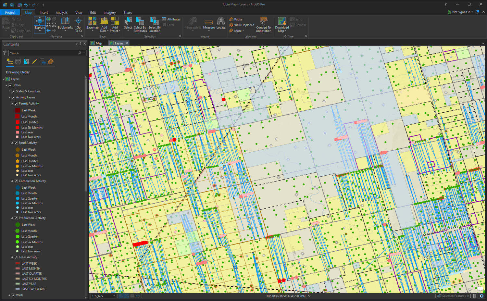Switch to the Imagery ribbon tab
This screenshot has height=301, width=487.
(x=110, y=12)
